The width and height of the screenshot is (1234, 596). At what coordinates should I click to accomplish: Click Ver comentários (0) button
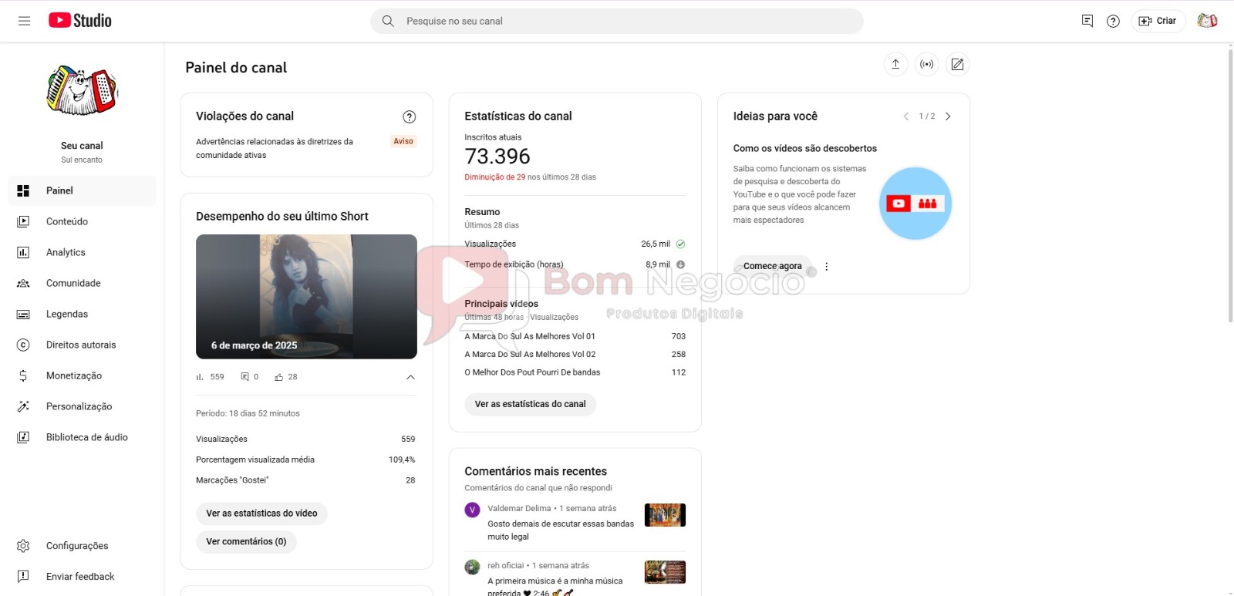pyautogui.click(x=246, y=541)
